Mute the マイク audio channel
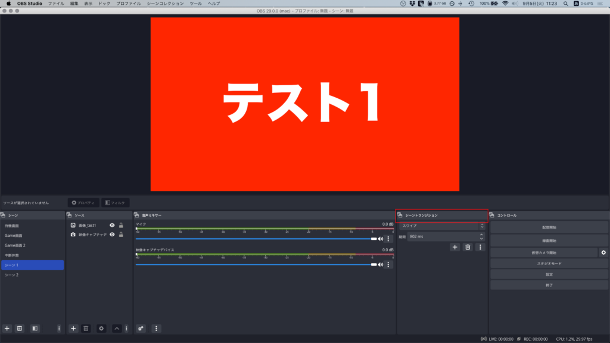The height and width of the screenshot is (343, 610). 381,239
